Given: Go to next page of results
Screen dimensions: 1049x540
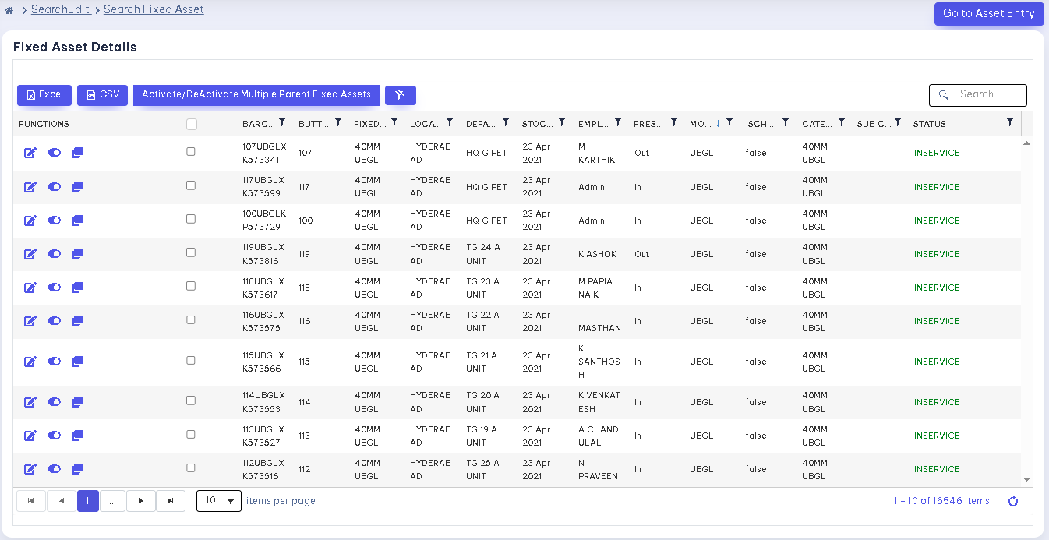Looking at the screenshot, I should click(x=140, y=501).
